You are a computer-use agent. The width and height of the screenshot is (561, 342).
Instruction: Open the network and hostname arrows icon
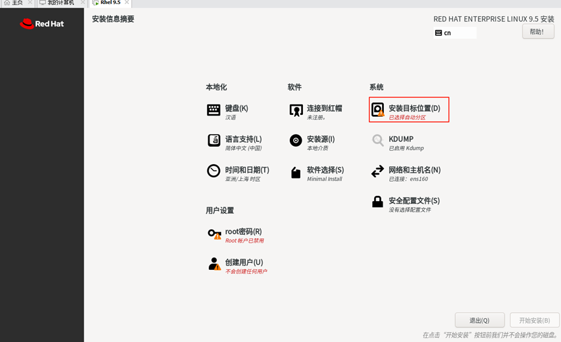pos(377,171)
